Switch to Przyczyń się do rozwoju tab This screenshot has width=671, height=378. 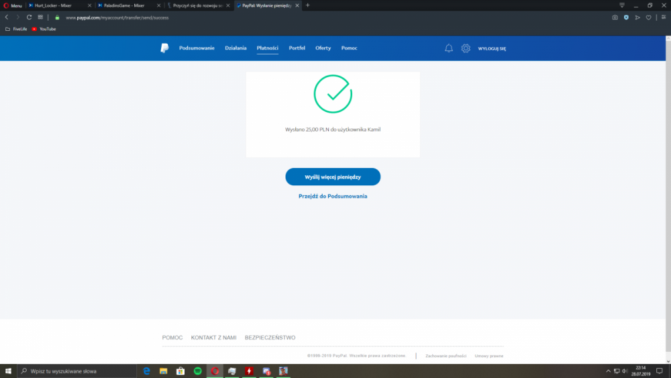(x=198, y=5)
